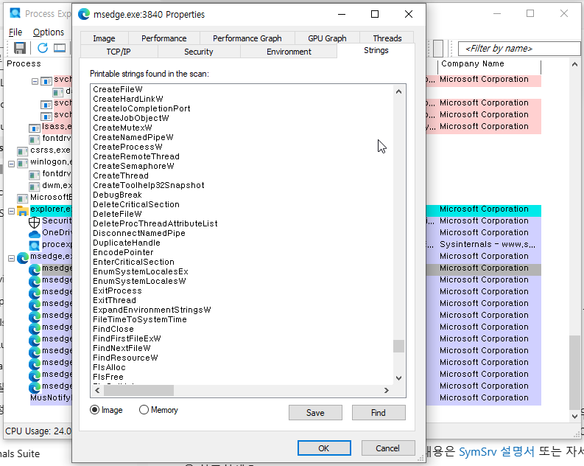
Task: Switch to the GPU Graph tab
Action: (x=327, y=38)
